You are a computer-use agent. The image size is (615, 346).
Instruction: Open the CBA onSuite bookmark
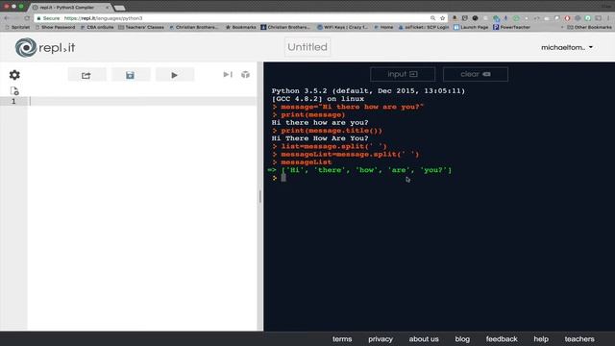pyautogui.click(x=97, y=27)
